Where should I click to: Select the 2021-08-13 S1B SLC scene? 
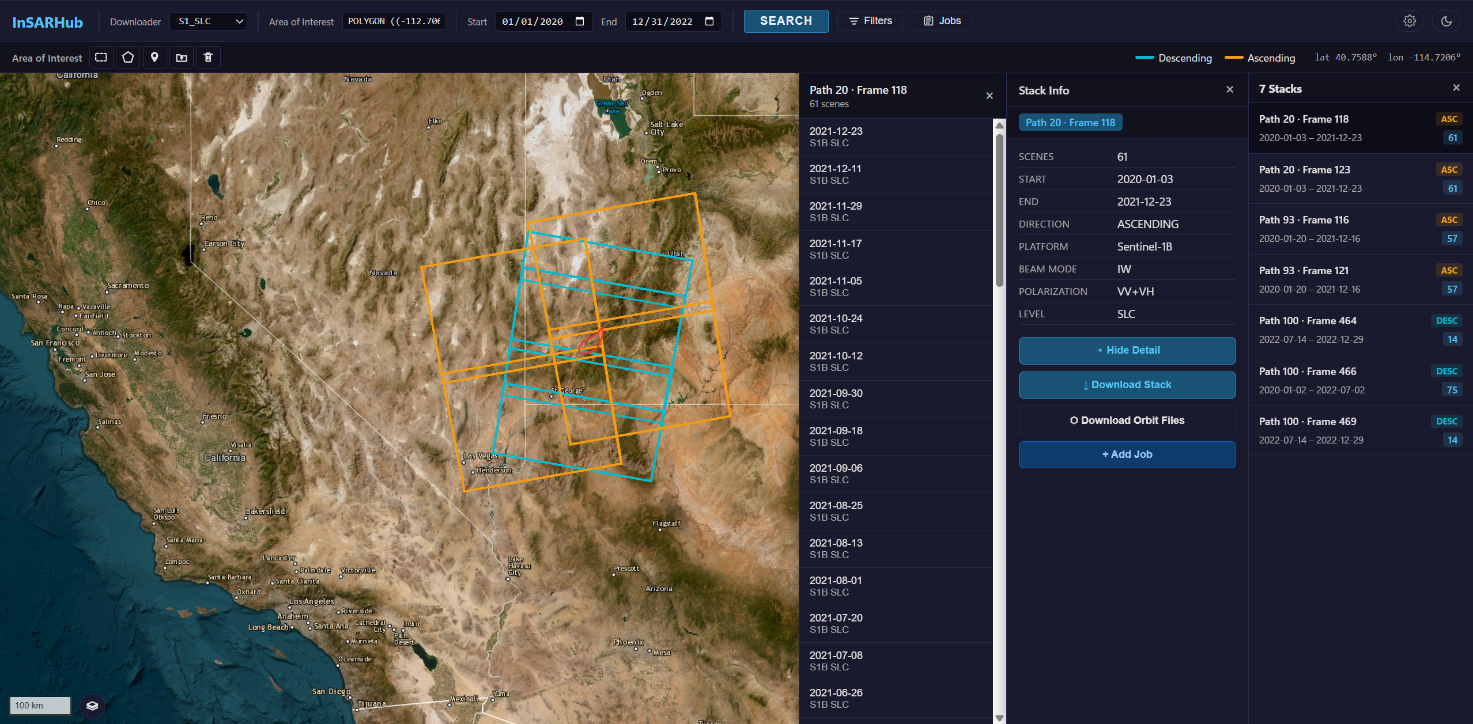(x=896, y=549)
